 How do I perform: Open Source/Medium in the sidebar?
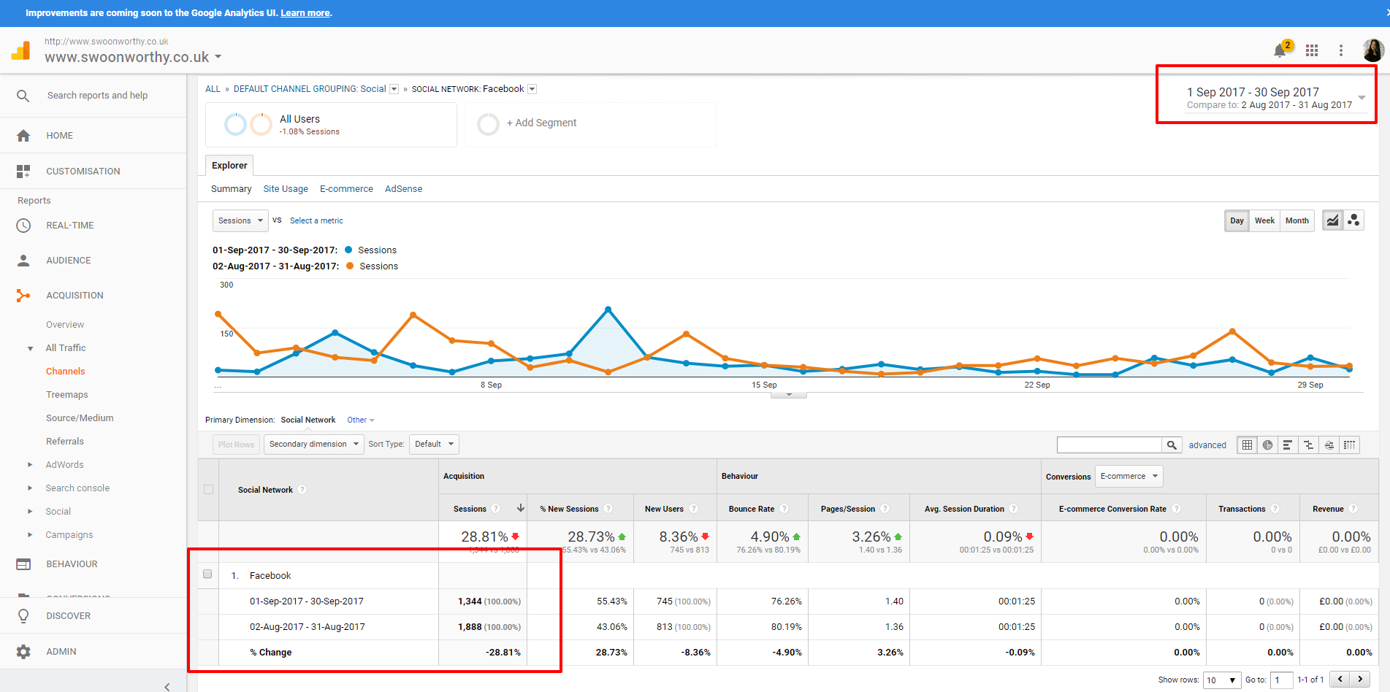click(80, 418)
